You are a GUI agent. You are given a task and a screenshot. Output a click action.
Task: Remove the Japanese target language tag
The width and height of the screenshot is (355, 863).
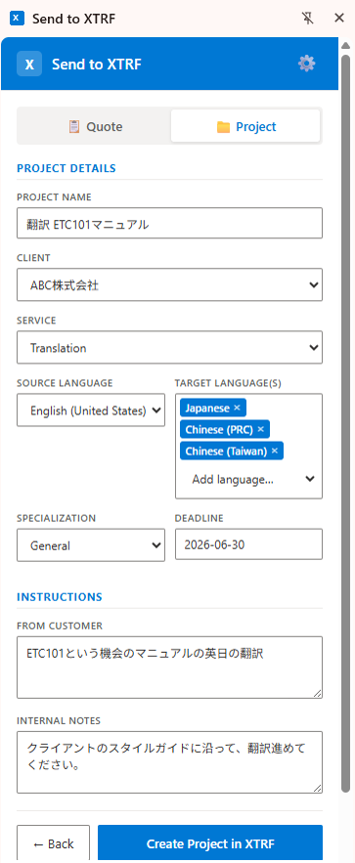coord(237,408)
